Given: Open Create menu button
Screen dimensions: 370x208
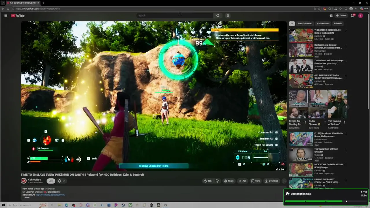Looking at the screenshot, I should pyautogui.click(x=341, y=16).
